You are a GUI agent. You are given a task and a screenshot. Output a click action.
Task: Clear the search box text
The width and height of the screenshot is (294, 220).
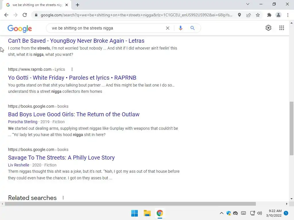point(168,28)
